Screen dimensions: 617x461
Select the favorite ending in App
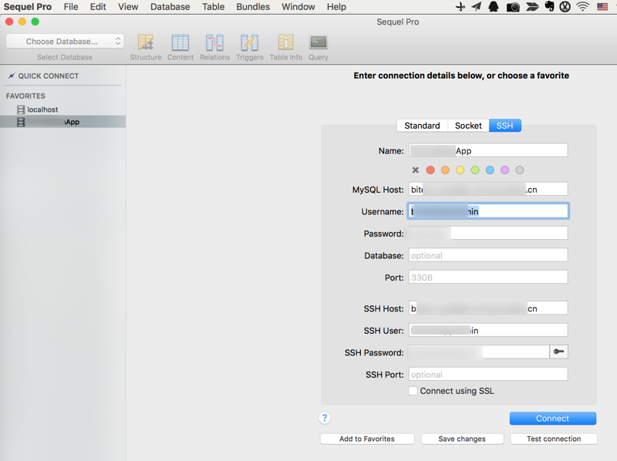[63, 122]
